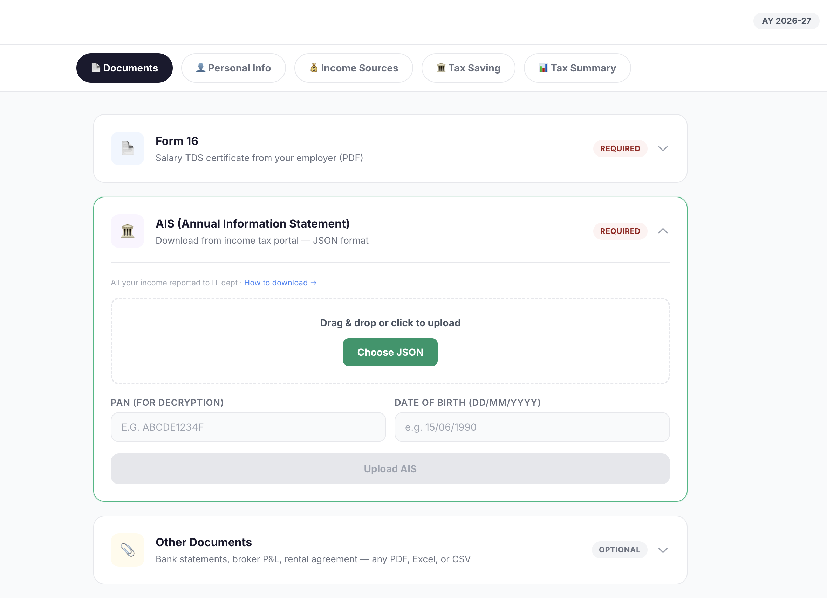Click the Form 16 document icon
Image resolution: width=827 pixels, height=598 pixels.
[127, 148]
